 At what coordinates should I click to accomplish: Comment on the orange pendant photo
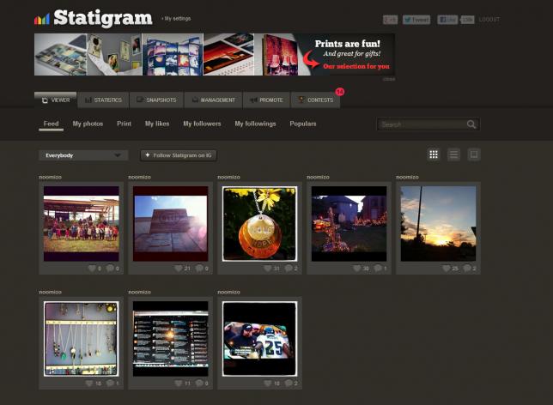[x=289, y=269]
